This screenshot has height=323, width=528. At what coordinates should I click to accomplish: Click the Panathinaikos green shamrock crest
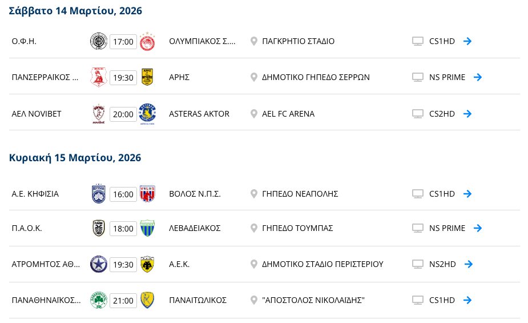(99, 300)
